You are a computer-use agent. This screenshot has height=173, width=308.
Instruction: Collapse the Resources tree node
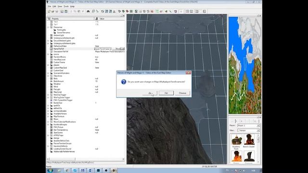pos(48,27)
